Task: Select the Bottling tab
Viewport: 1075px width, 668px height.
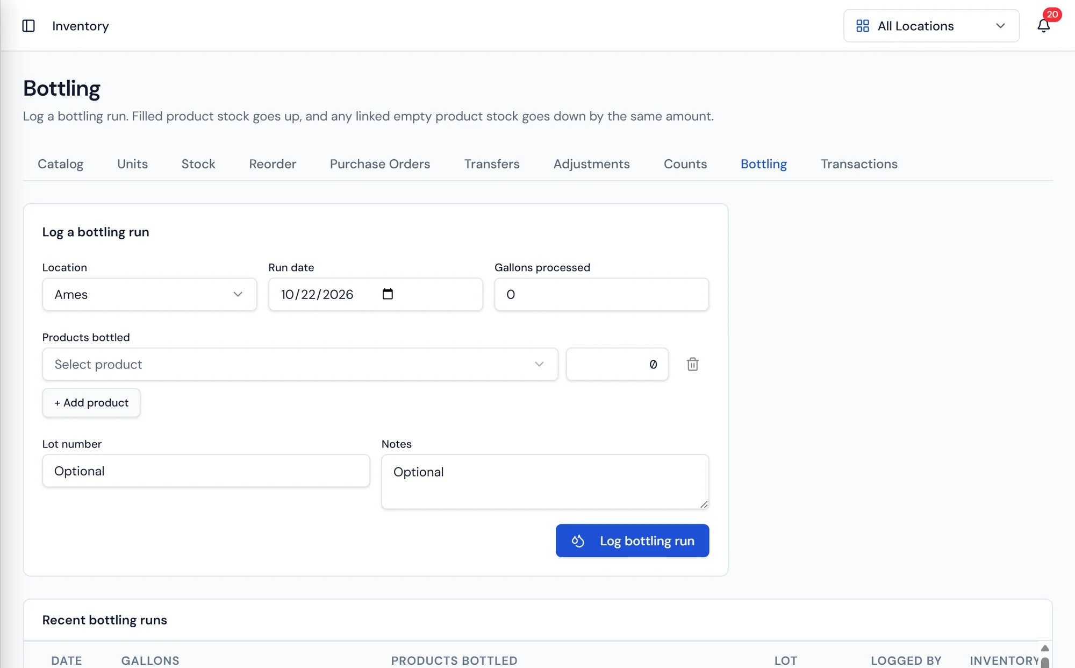Action: pos(764,164)
